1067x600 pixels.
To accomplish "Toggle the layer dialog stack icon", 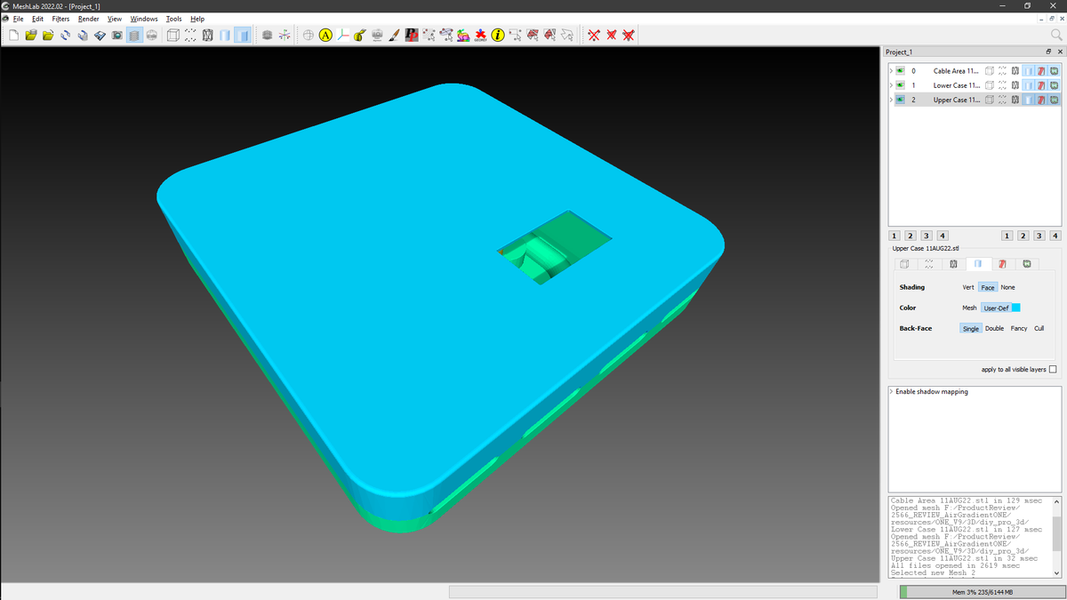I will [x=134, y=36].
